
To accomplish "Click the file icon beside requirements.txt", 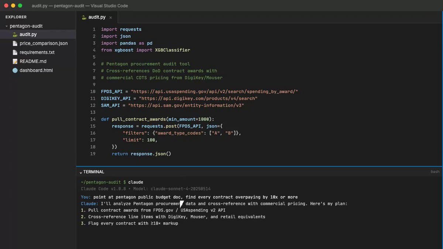I will [15, 52].
